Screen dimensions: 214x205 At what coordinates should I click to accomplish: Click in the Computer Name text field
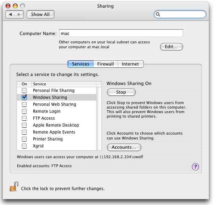[x=121, y=33]
